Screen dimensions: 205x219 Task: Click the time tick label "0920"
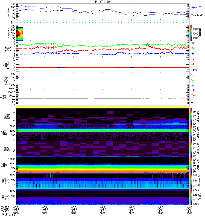tap(131, 213)
